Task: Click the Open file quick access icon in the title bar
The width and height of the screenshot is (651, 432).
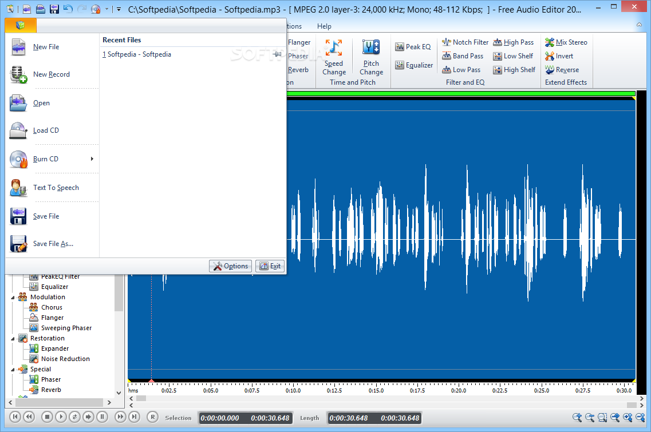Action: (x=41, y=9)
